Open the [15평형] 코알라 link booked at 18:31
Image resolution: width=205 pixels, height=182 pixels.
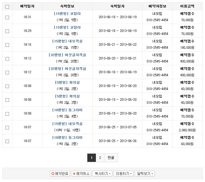67,14
